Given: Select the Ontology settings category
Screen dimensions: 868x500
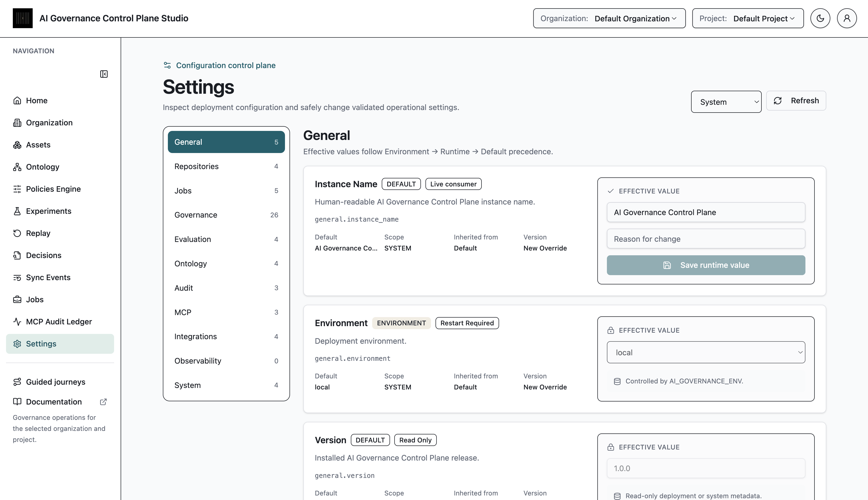Looking at the screenshot, I should (x=226, y=263).
